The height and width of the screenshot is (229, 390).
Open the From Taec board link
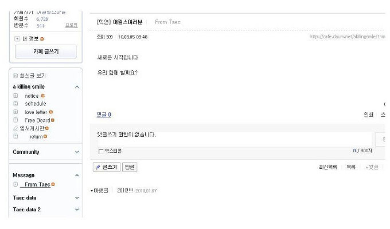coord(37,184)
